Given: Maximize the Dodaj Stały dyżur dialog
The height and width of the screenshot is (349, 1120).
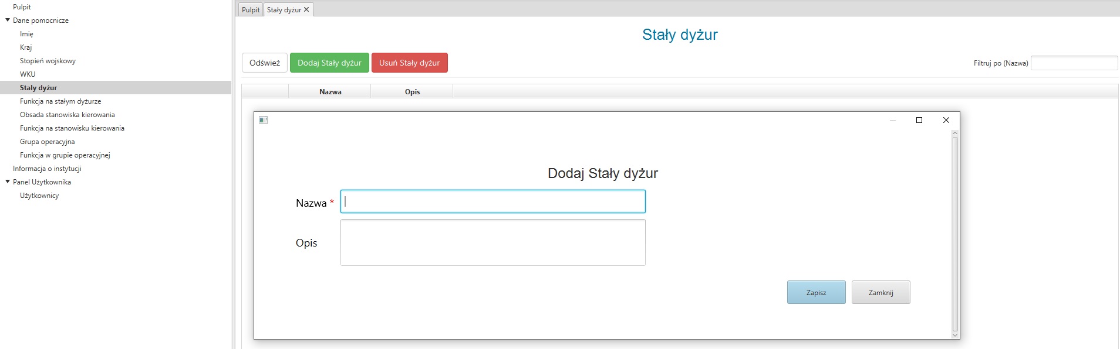Looking at the screenshot, I should pos(919,120).
